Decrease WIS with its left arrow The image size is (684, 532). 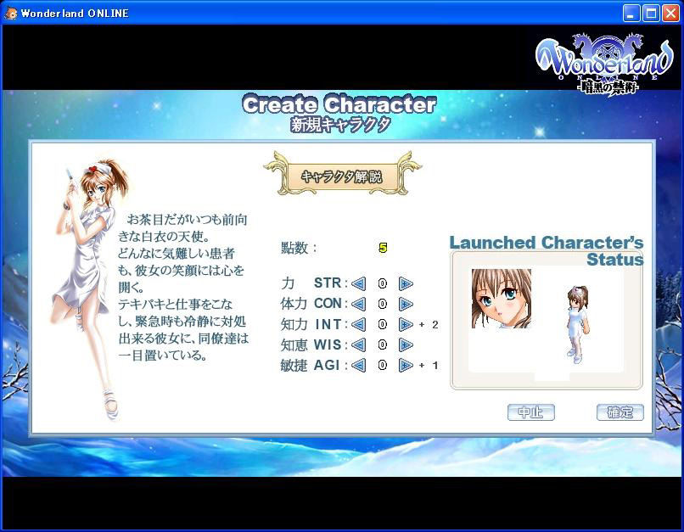[x=359, y=345]
